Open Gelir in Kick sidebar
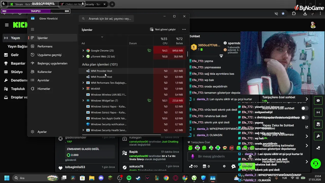 pos(15,55)
